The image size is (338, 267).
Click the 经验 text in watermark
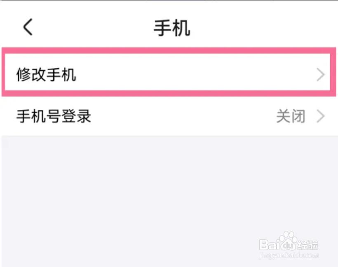coord(307,245)
